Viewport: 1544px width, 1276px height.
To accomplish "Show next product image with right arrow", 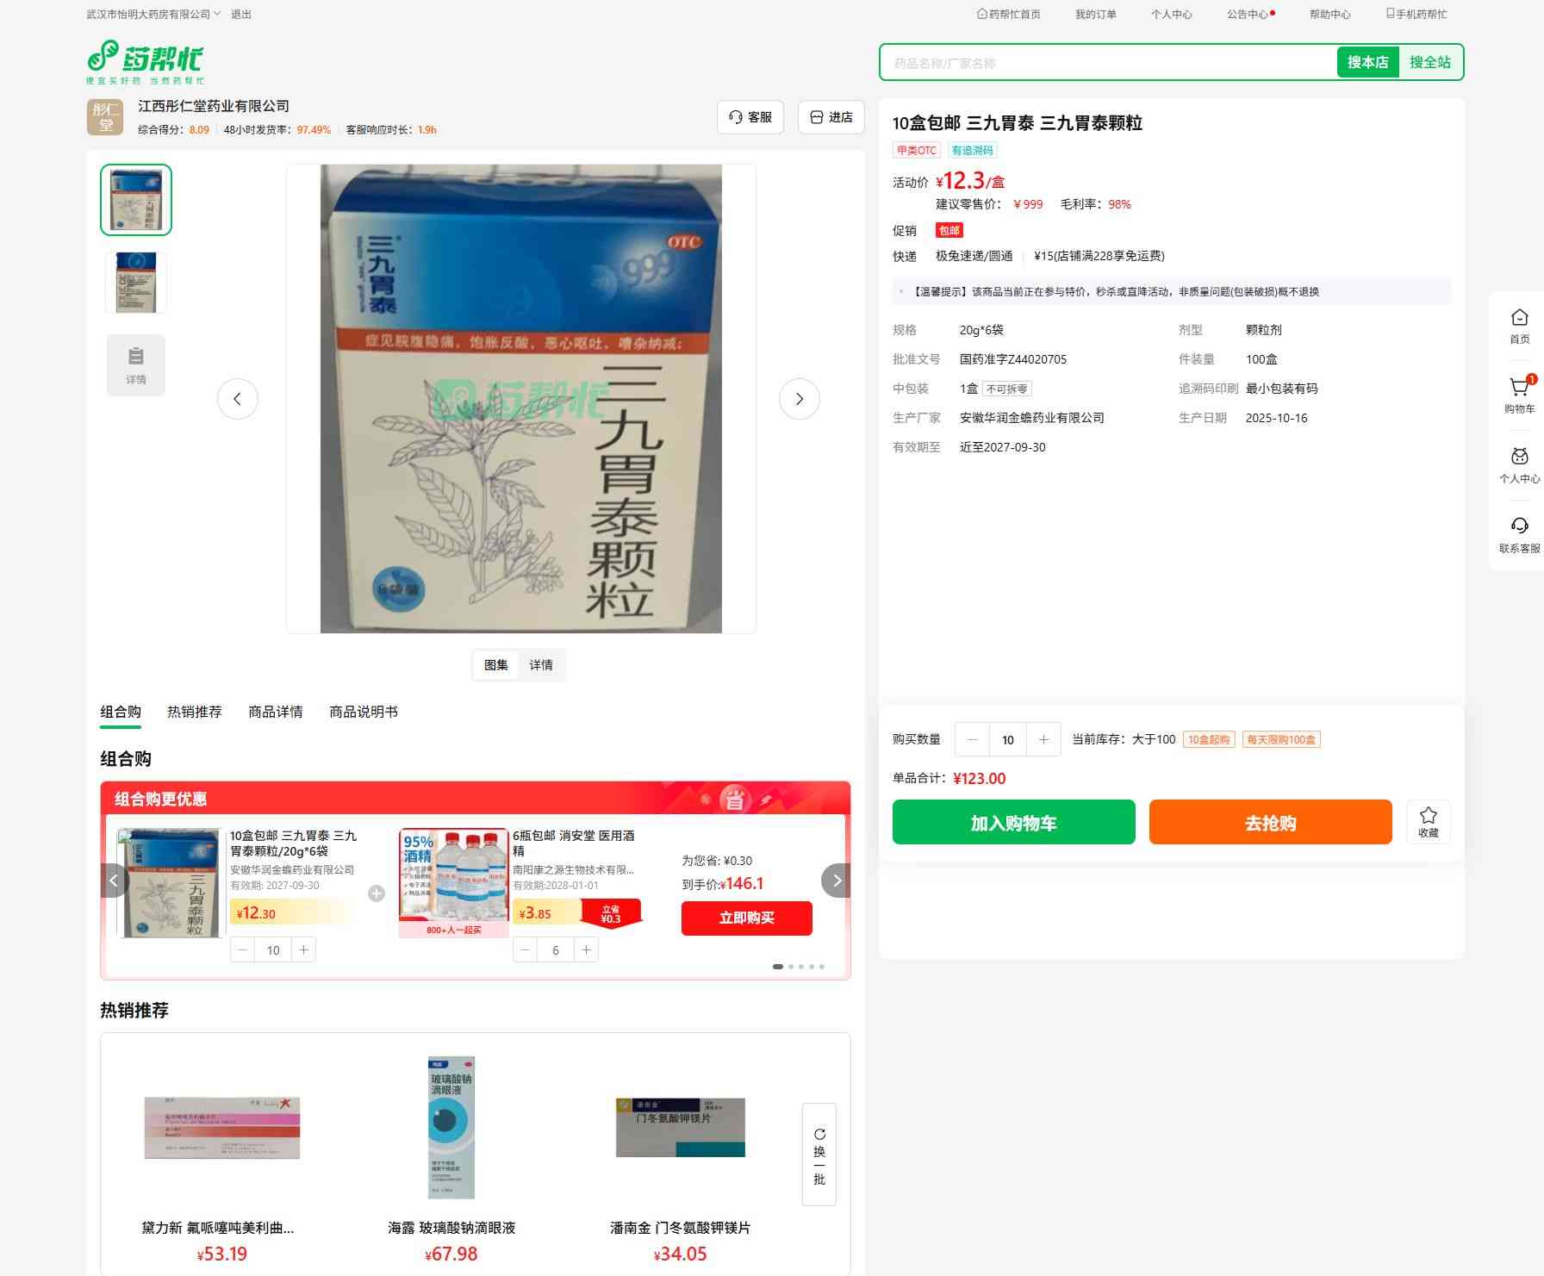I will click(x=799, y=399).
